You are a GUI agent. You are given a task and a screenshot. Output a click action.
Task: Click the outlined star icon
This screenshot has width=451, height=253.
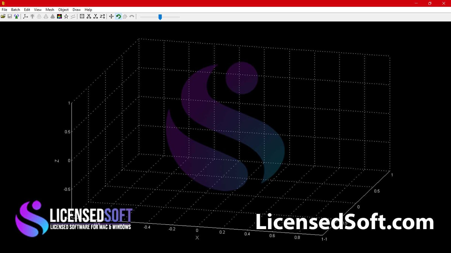click(66, 17)
